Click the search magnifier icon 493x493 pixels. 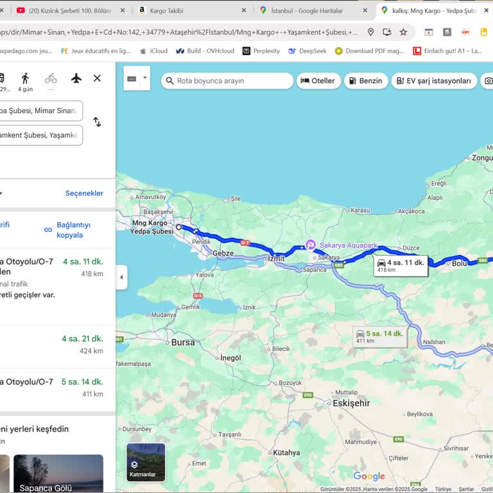[x=169, y=81]
